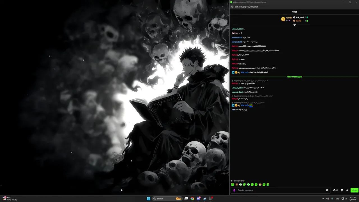Screen dimensions: 359x202
Task: Open Lina_Al_3nzi profile on dot message
Action: [237, 29]
